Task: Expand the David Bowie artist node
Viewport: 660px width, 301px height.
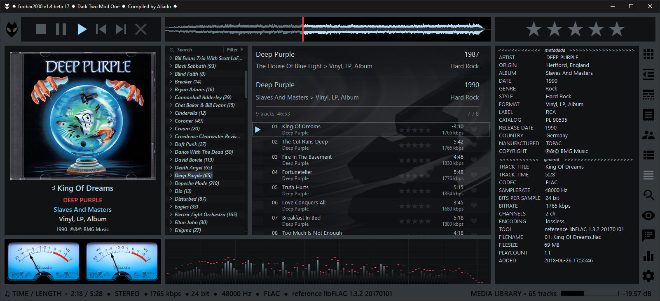Action: point(171,160)
